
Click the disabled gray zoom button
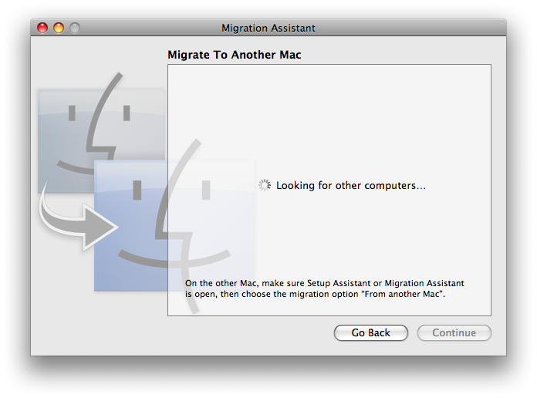coord(75,28)
